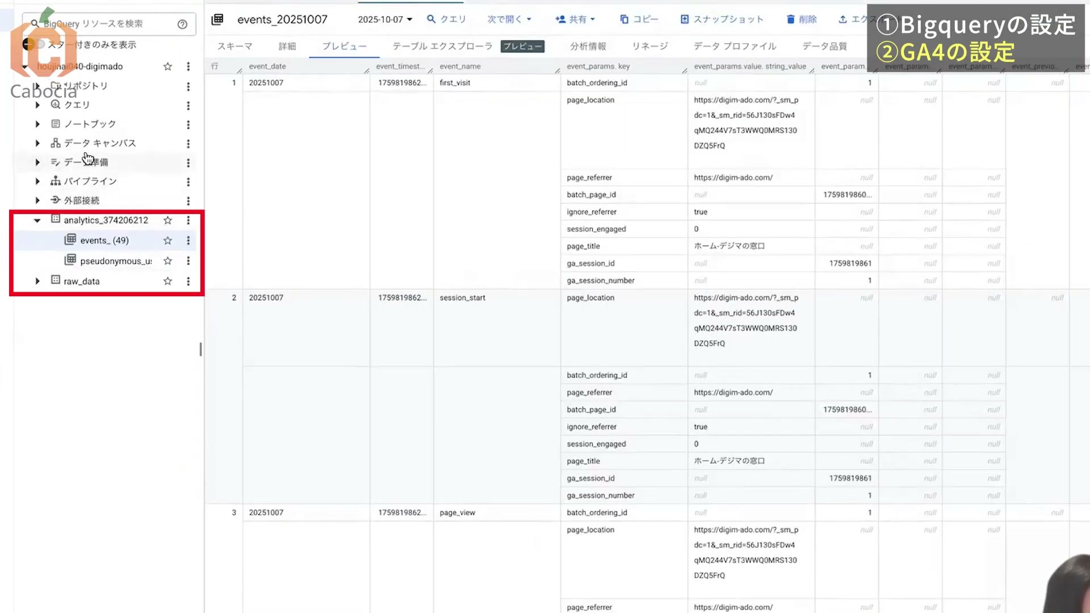
Task: Switch to the 詳細 tab
Action: [x=287, y=47]
